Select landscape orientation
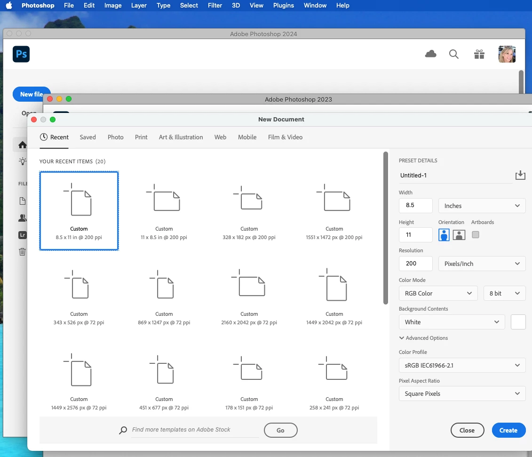Viewport: 532px width, 457px height. (x=459, y=235)
